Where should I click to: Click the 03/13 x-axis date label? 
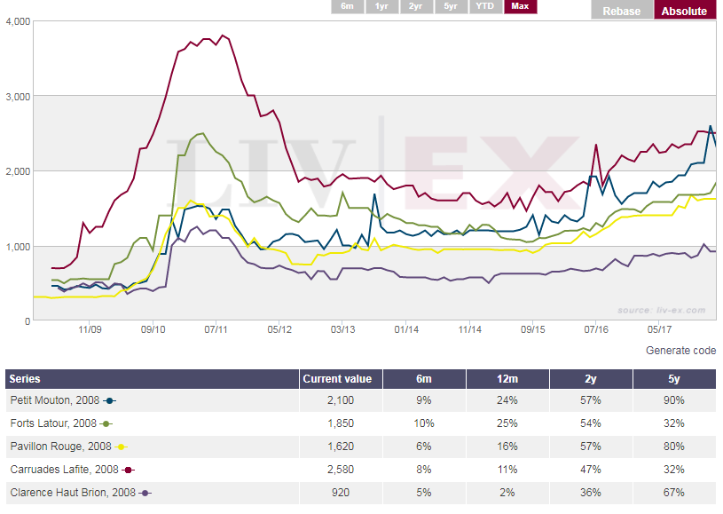point(343,329)
